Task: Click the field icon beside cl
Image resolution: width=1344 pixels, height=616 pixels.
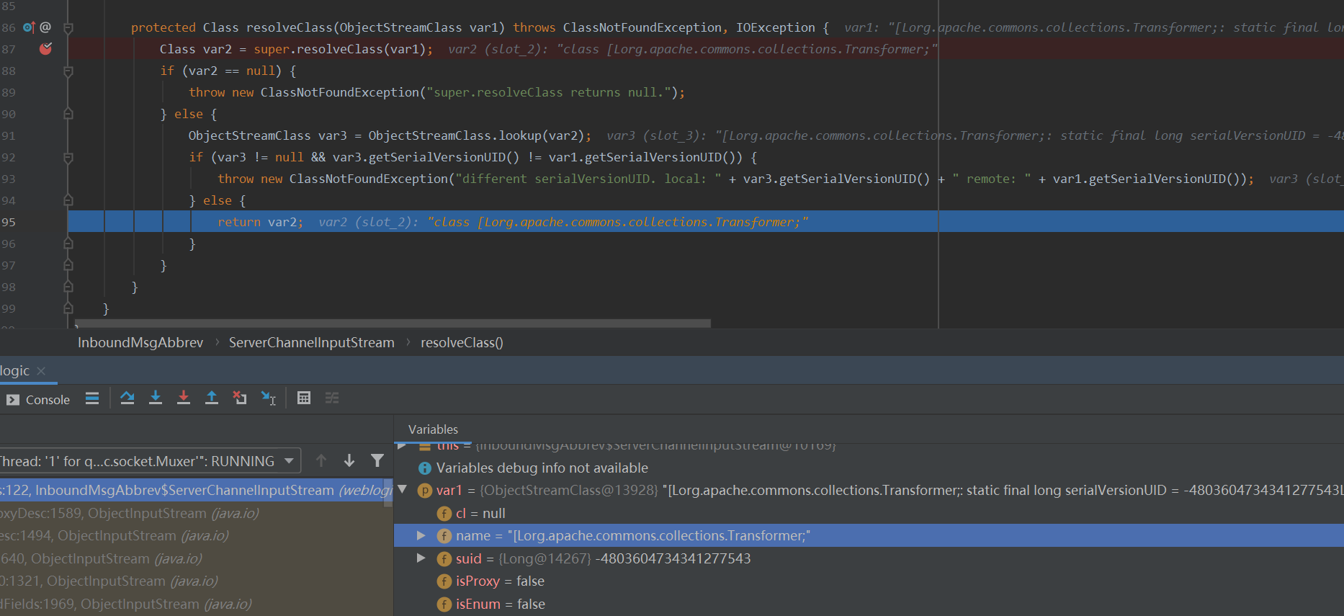Action: pos(444,514)
